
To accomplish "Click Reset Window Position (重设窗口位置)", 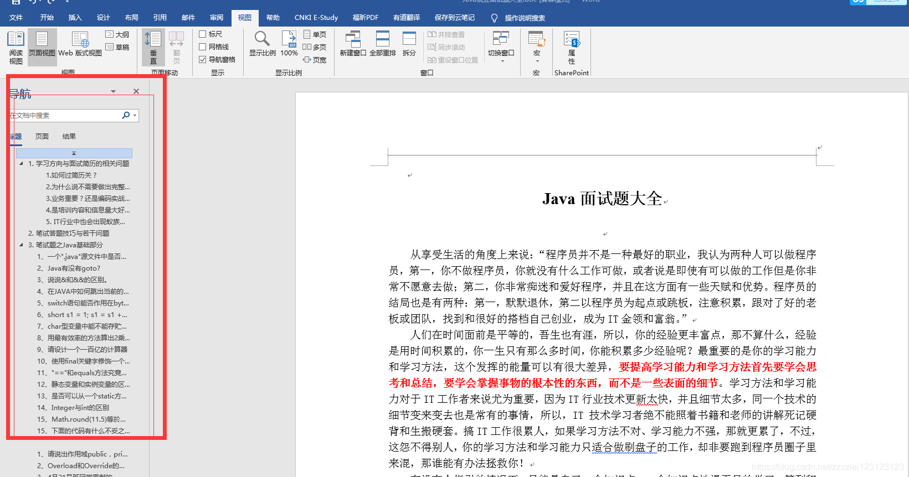I will pyautogui.click(x=453, y=60).
